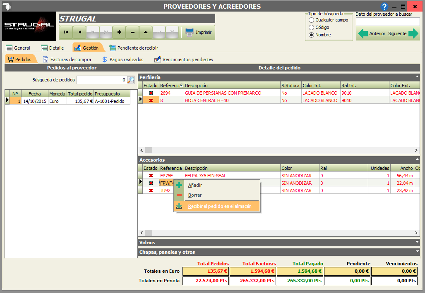The width and height of the screenshot is (425, 293).
Task: Click the Perfilería scrollbar right arrow
Action: 416,150
